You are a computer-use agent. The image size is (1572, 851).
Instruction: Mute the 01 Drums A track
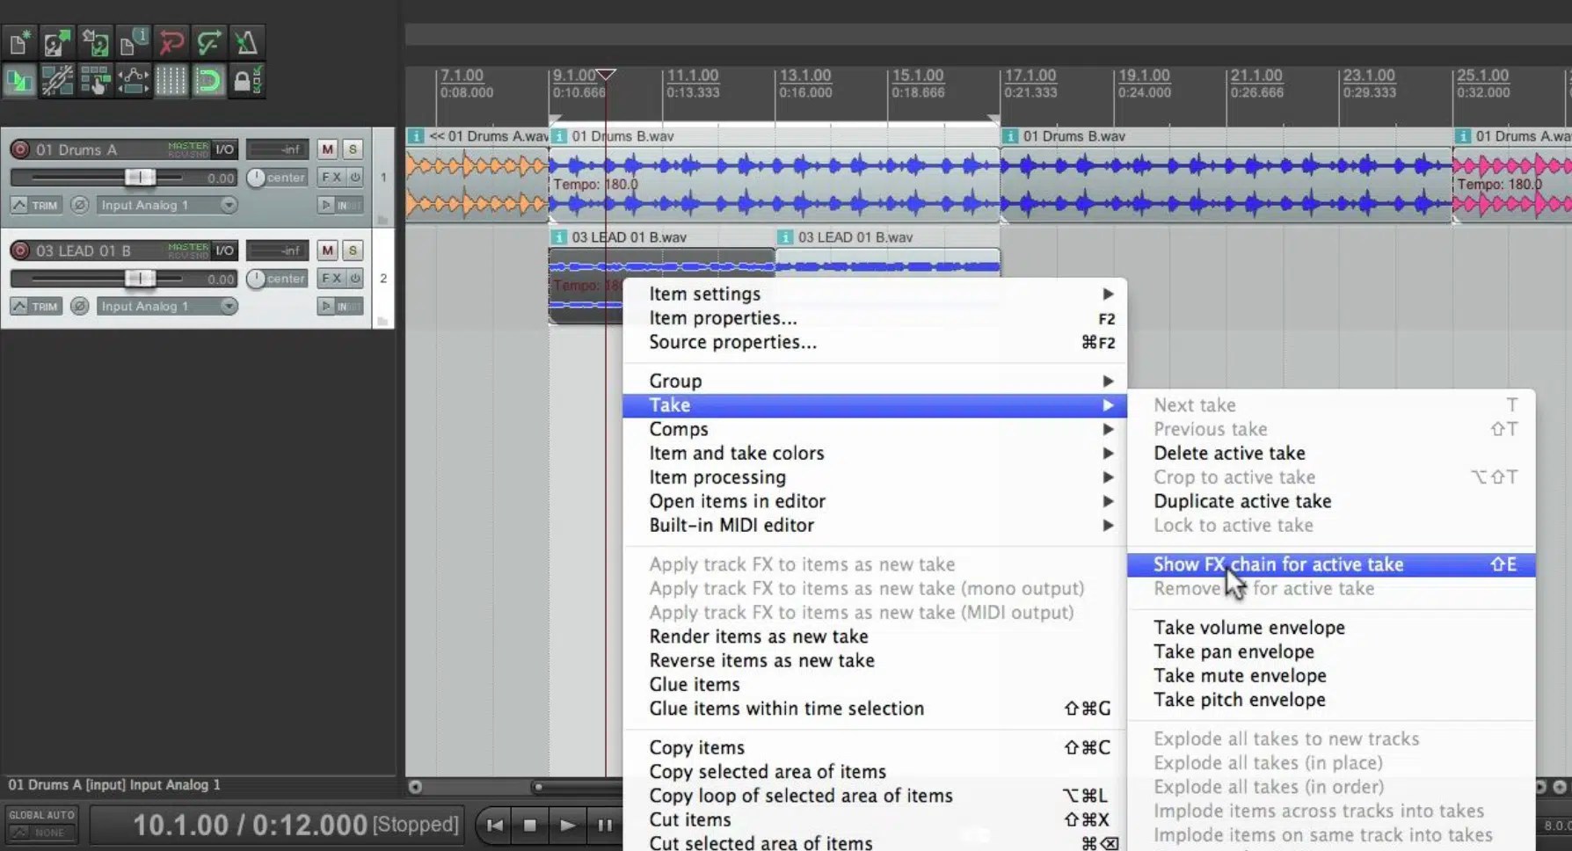click(326, 149)
